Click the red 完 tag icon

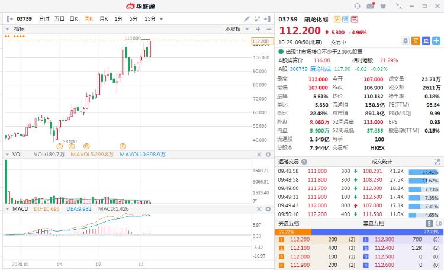(x=355, y=20)
